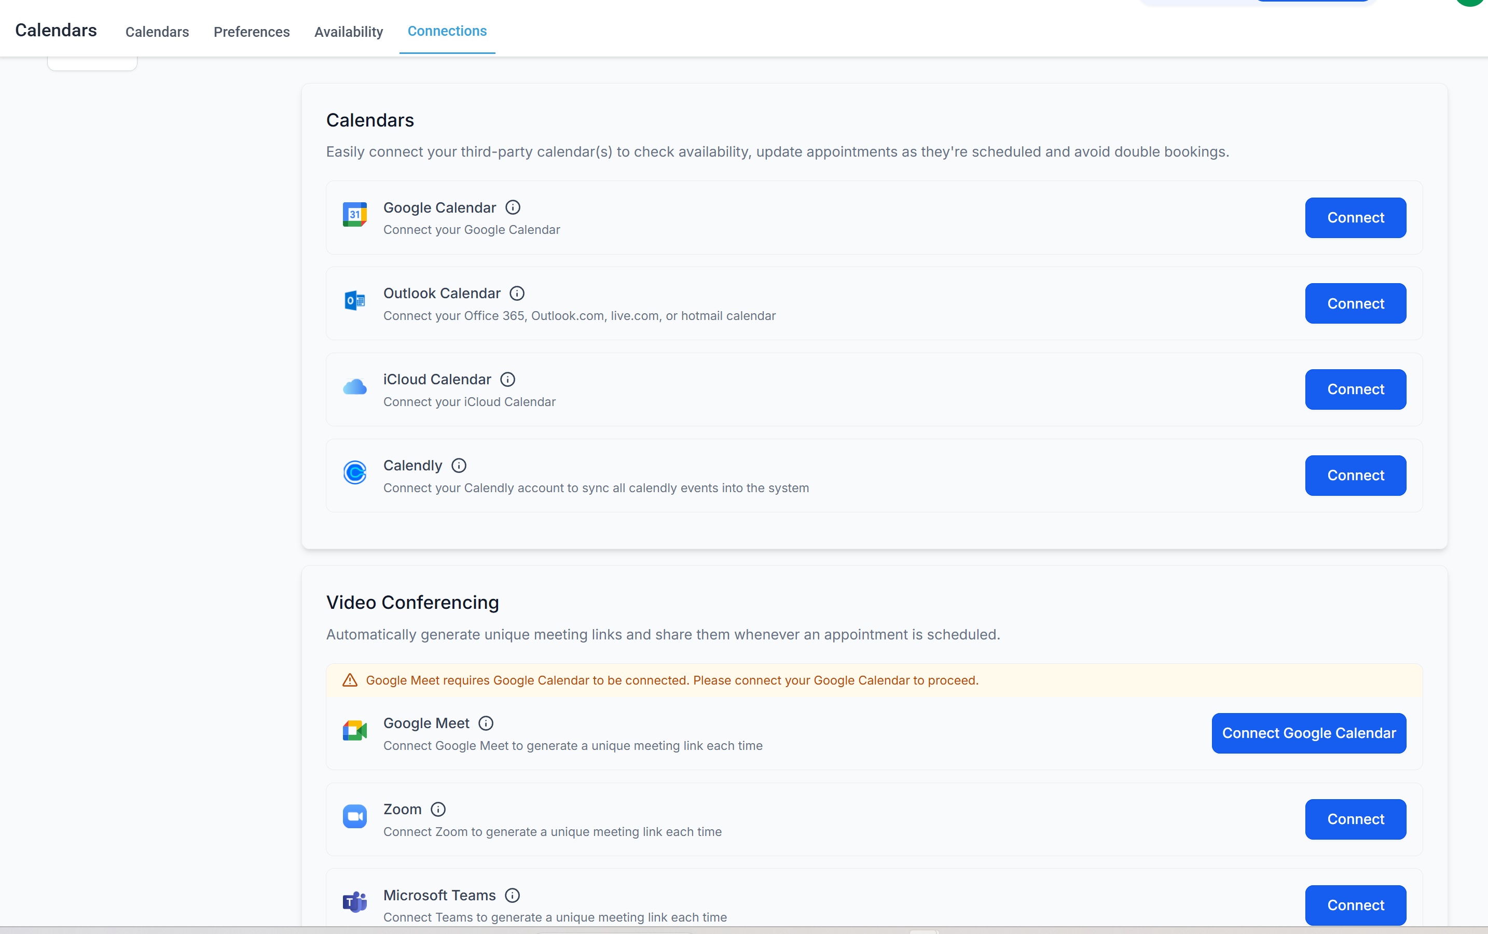Click info icon beside Microsoft Teams
Screen dimensions: 1488x934
512,895
